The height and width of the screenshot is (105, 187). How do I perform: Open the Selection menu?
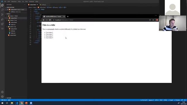pos(14,1)
